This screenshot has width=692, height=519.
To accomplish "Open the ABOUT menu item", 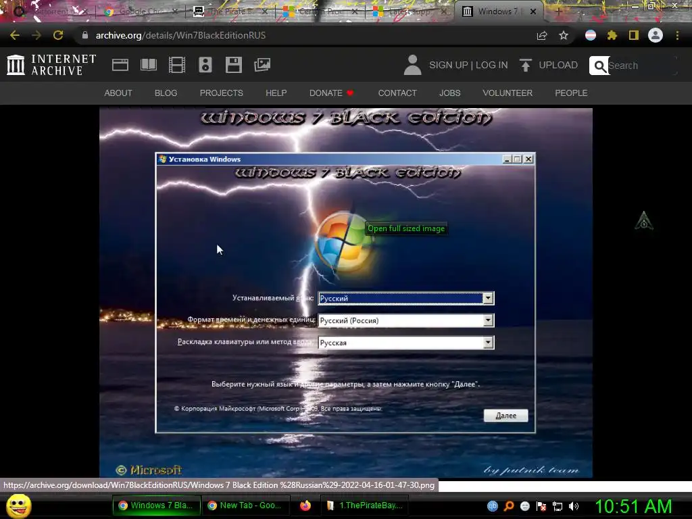I will coord(118,93).
